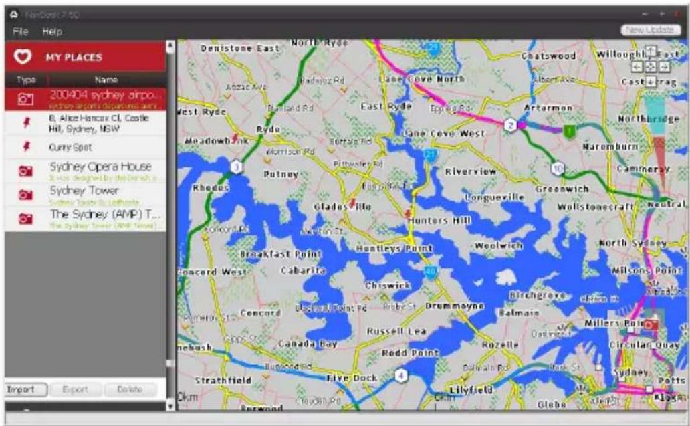Click the places list scroll-down arrow
This screenshot has width=690, height=426.
(x=170, y=406)
